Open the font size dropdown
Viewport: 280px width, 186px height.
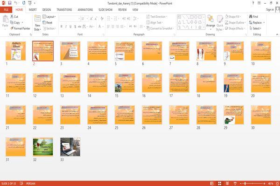tap(87, 19)
